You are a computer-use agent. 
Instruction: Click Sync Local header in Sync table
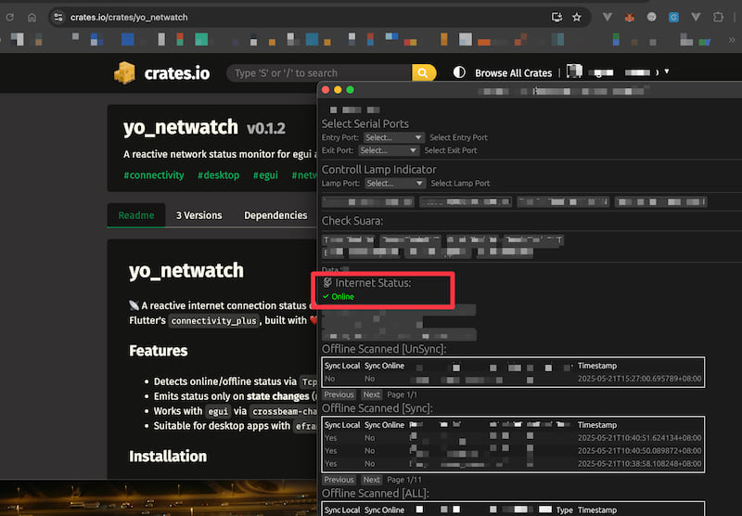pos(342,425)
